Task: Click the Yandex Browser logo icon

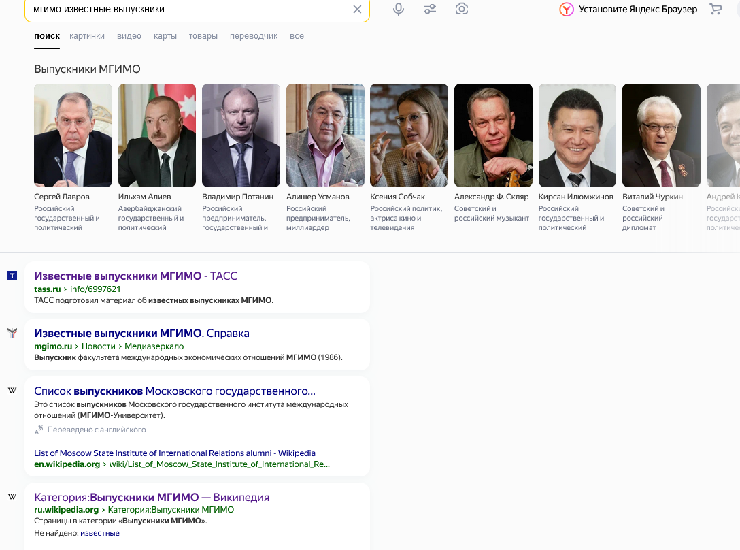Action: click(567, 9)
